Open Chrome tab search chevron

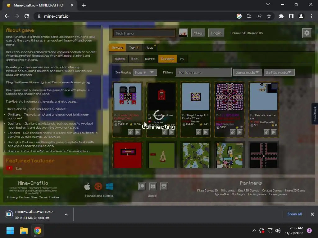point(268,4)
